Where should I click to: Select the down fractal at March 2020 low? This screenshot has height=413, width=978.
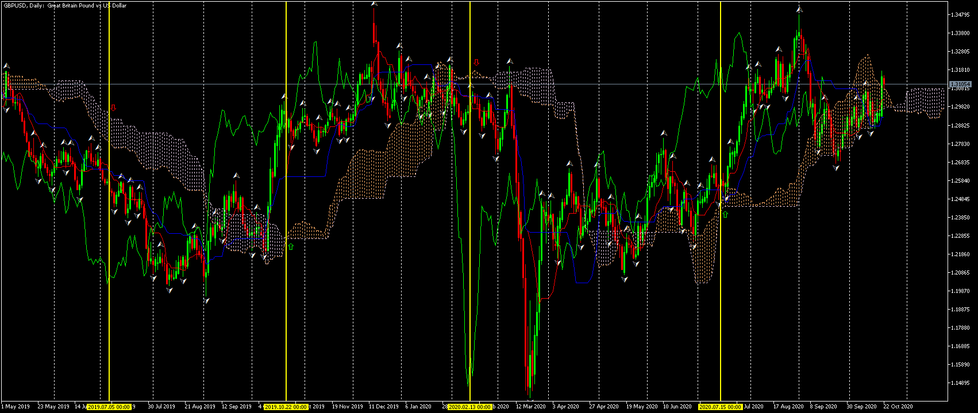click(x=530, y=399)
